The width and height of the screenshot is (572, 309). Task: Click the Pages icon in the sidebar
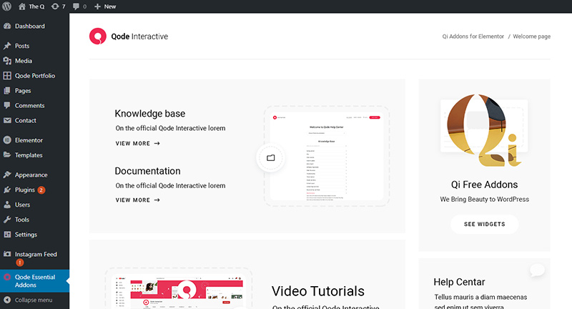pyautogui.click(x=7, y=90)
